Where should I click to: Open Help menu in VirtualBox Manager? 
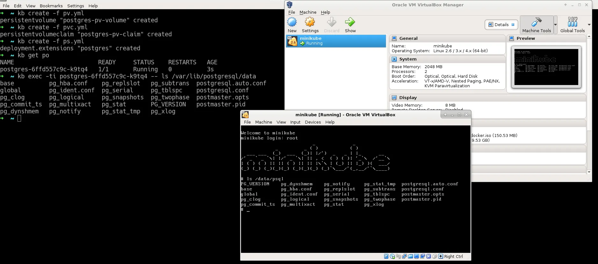pyautogui.click(x=325, y=12)
